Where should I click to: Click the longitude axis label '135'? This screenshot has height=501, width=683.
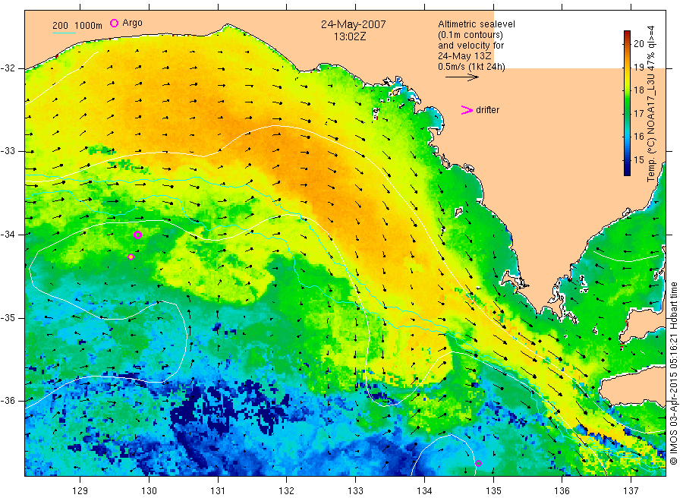click(493, 491)
